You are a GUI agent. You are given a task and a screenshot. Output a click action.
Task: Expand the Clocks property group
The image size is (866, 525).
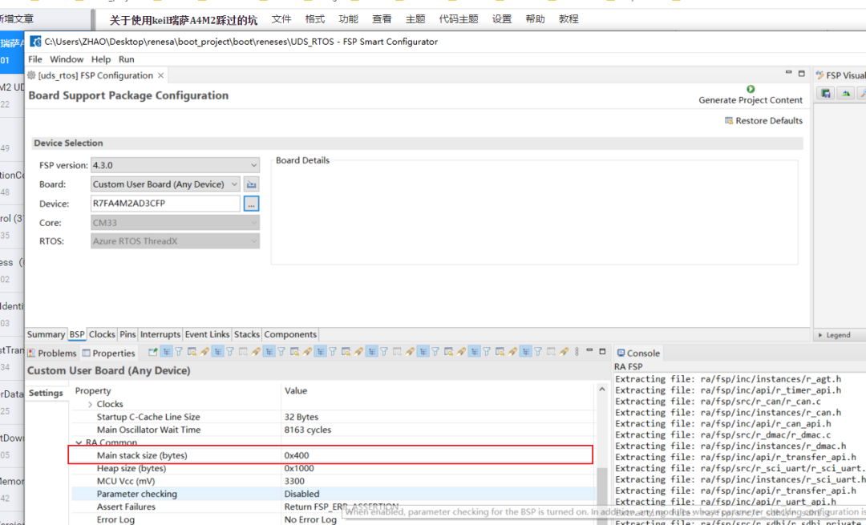(90, 405)
